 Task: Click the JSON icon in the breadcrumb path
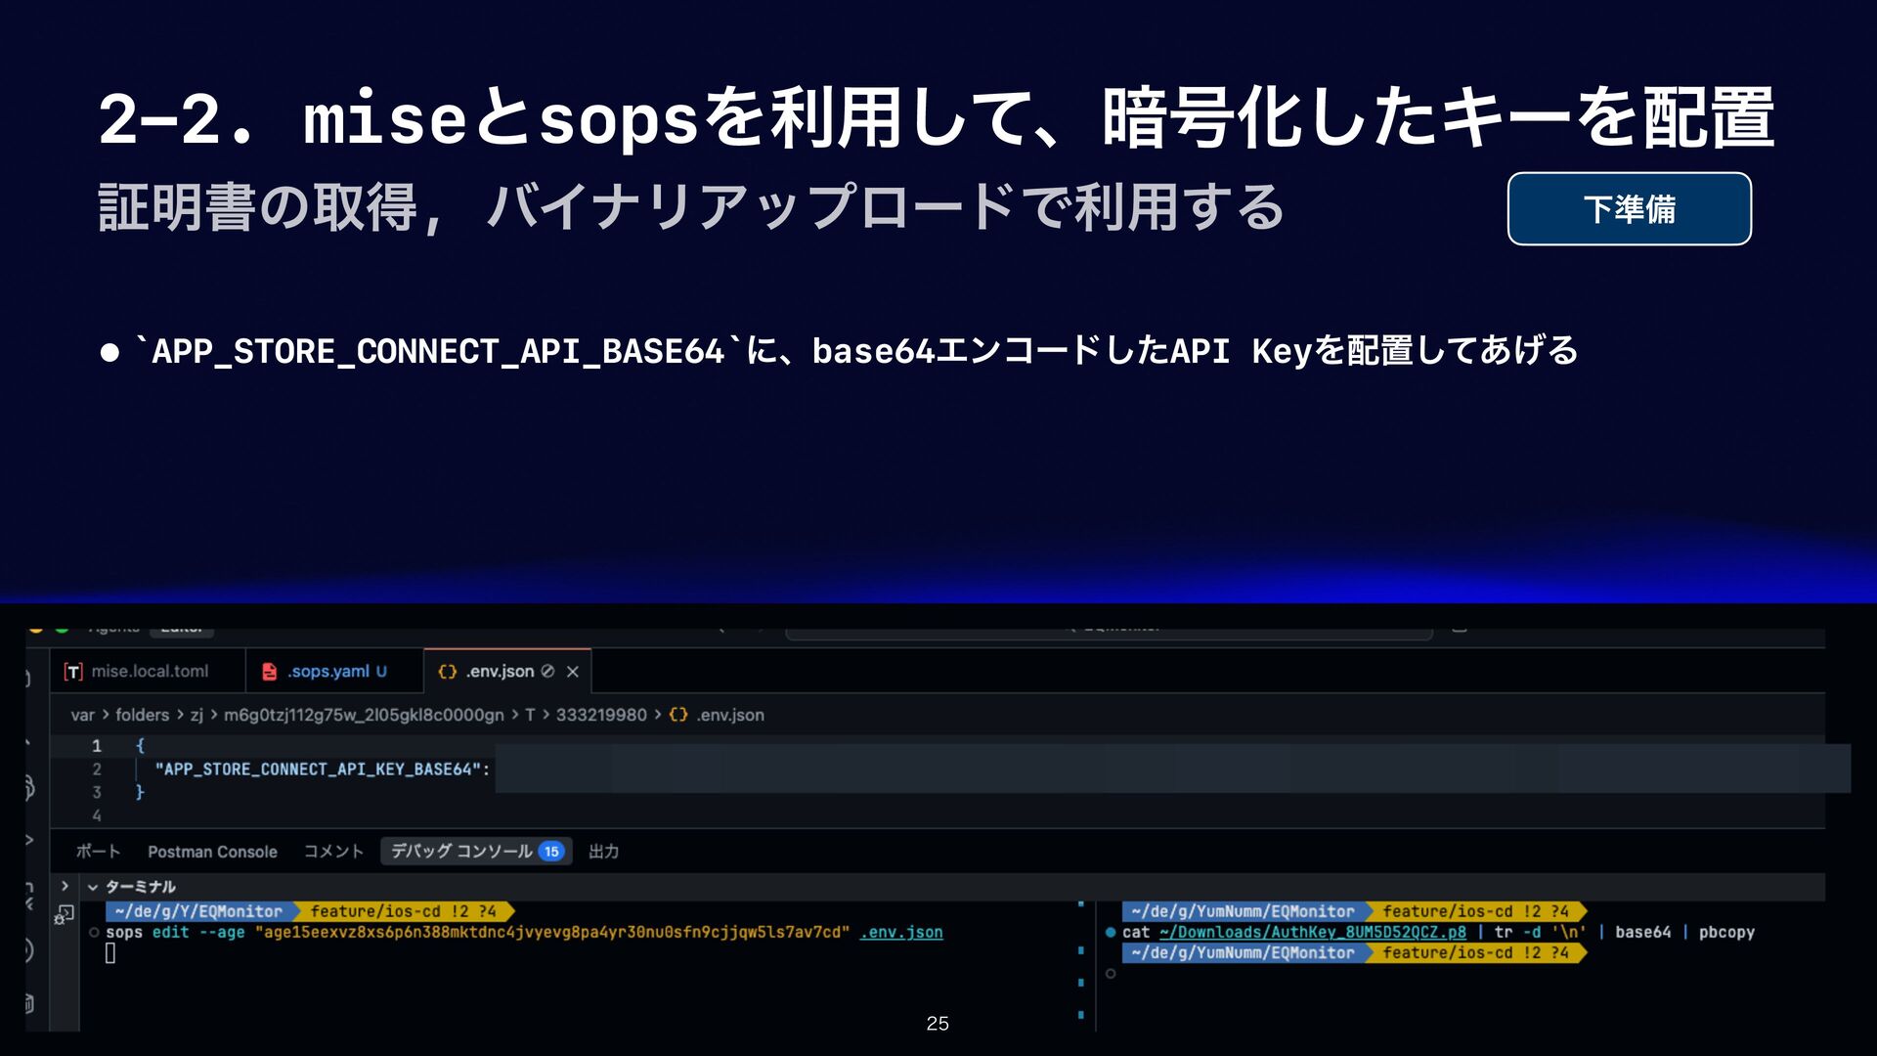[678, 715]
